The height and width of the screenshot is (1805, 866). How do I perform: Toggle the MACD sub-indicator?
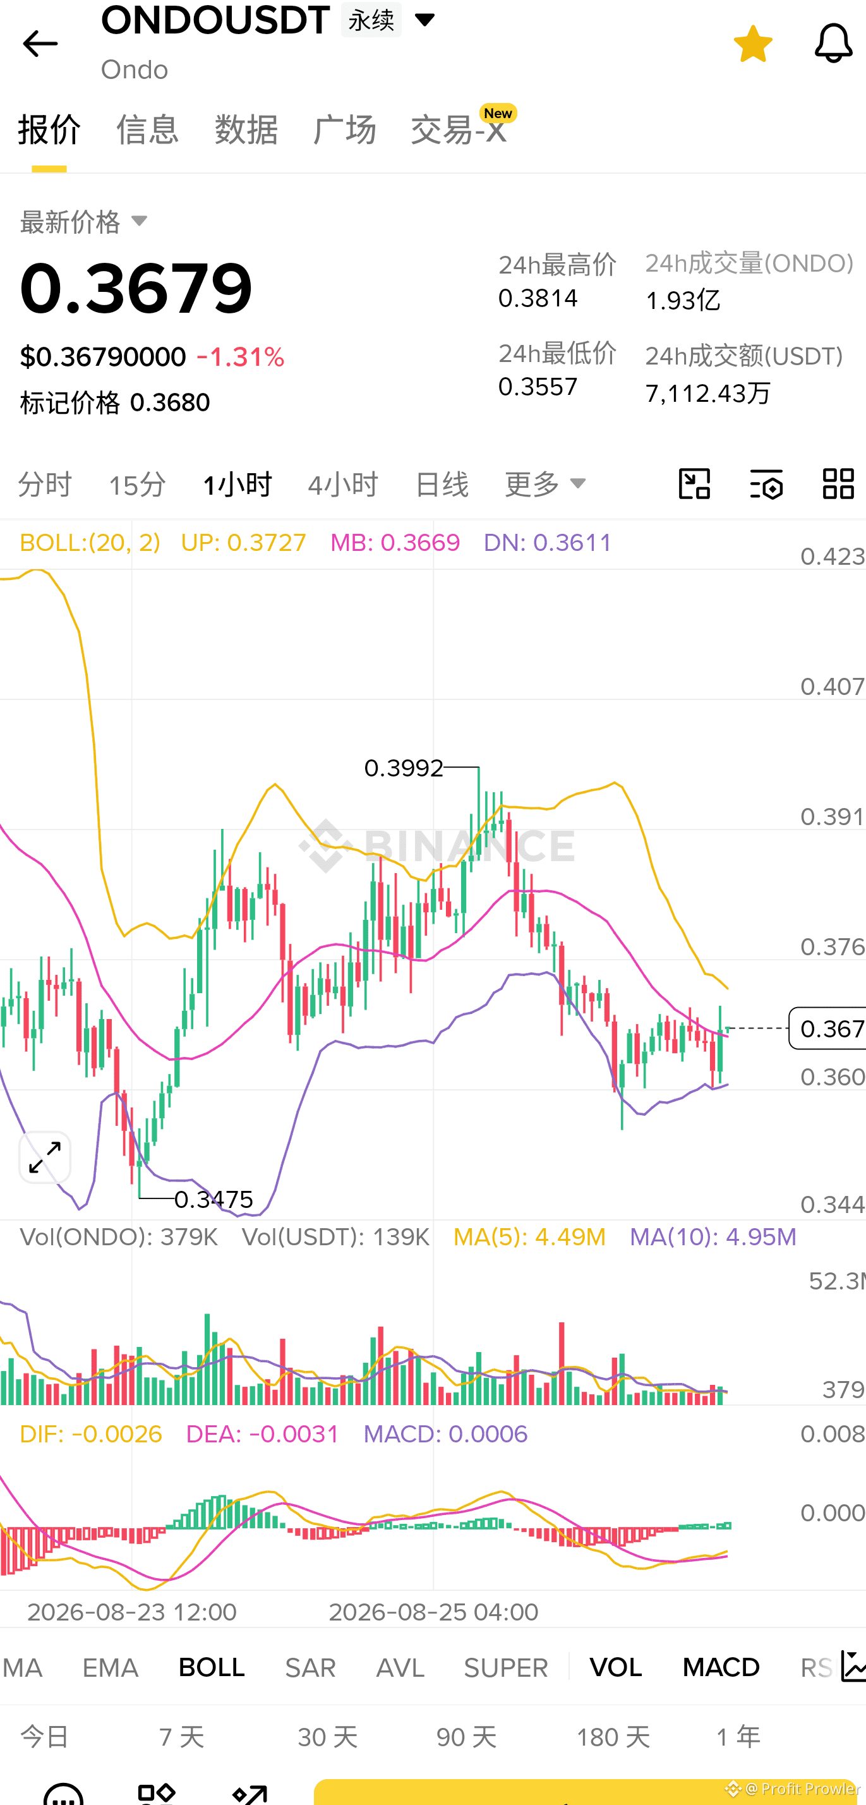721,1668
